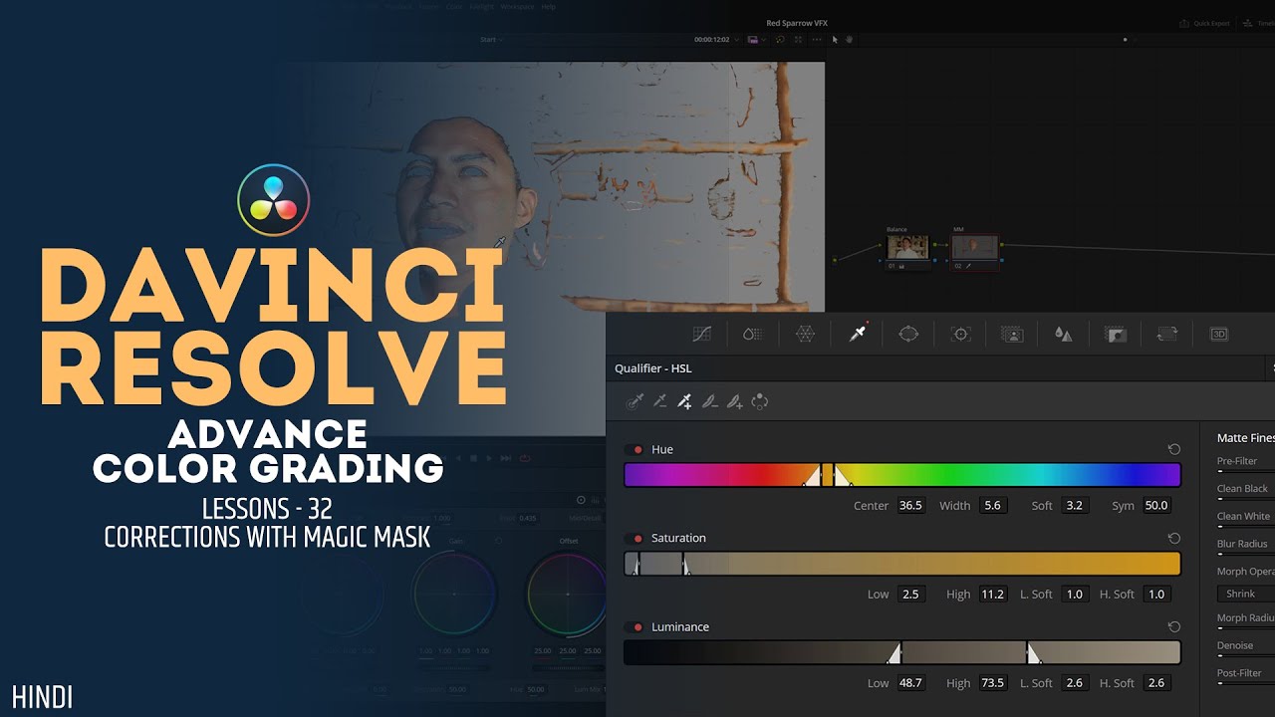This screenshot has height=717, width=1275.
Task: Select the picker subtract tool
Action: tap(659, 401)
